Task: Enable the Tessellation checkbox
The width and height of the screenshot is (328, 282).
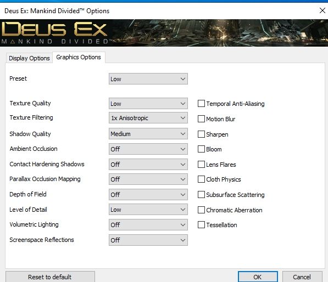Action: pyautogui.click(x=201, y=225)
